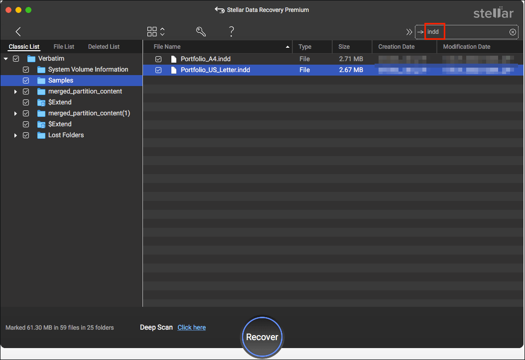Click the Portfolio_A4.indd file icon
The height and width of the screenshot is (360, 525).
[173, 59]
